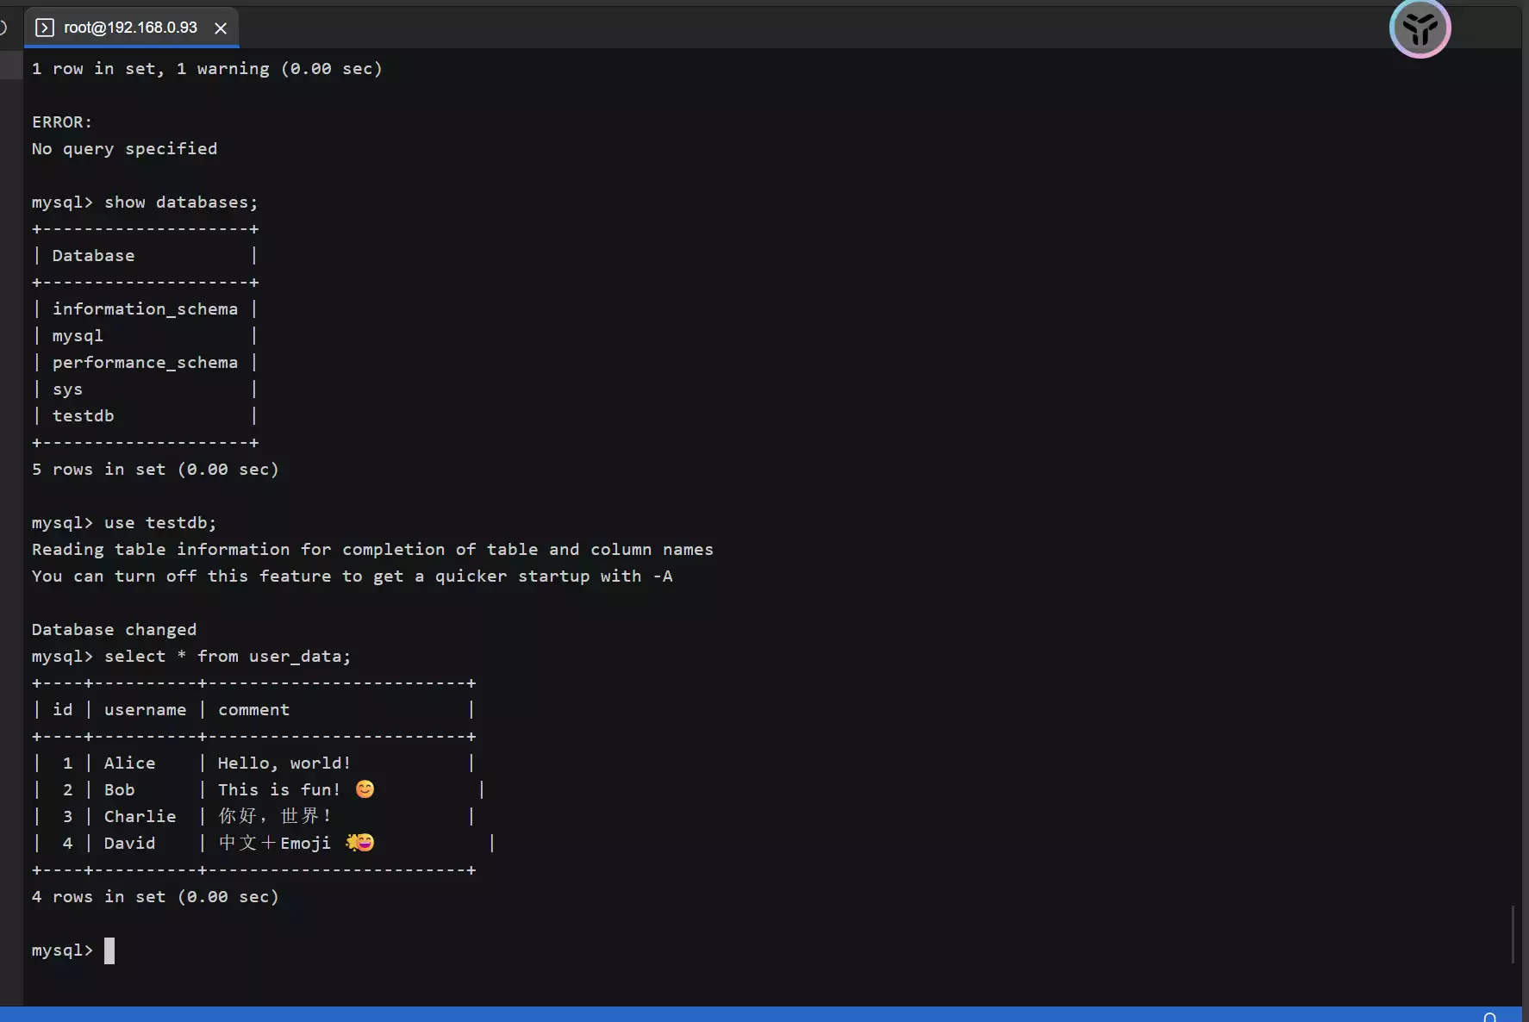Click the 'Database' column header
The width and height of the screenshot is (1529, 1022).
(x=93, y=256)
